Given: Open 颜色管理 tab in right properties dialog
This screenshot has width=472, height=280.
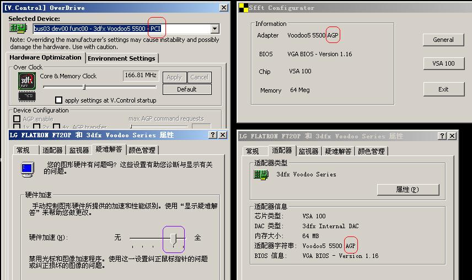Looking at the screenshot, I should (x=371, y=151).
